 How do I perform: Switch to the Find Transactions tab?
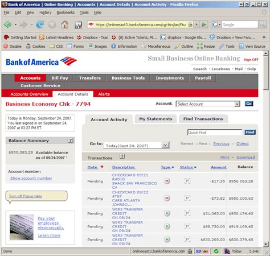[x=203, y=119]
